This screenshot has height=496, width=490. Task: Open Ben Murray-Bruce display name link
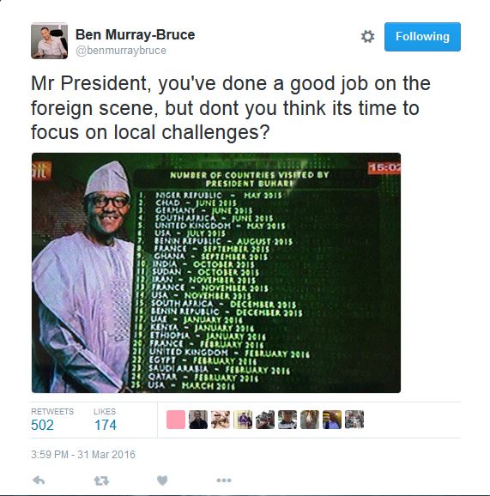[135, 34]
